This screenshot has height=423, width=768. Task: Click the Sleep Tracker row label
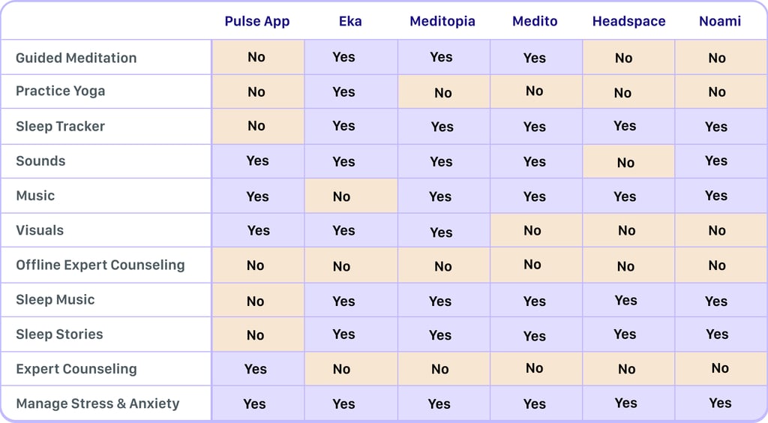60,126
